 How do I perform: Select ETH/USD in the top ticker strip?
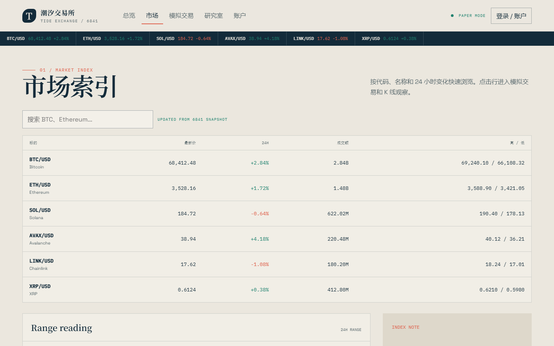pyautogui.click(x=113, y=38)
